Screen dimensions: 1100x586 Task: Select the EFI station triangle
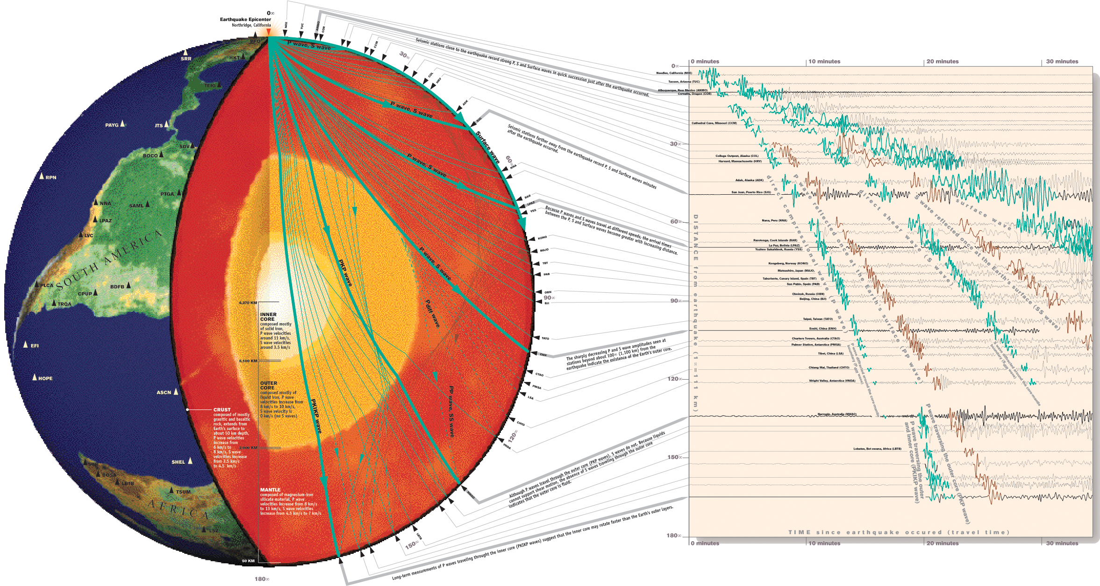(x=26, y=344)
